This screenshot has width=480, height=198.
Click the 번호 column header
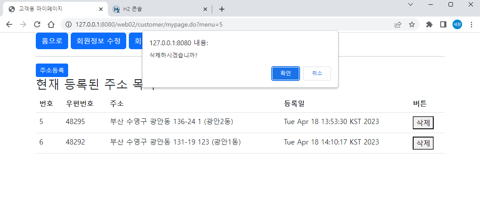click(x=46, y=104)
